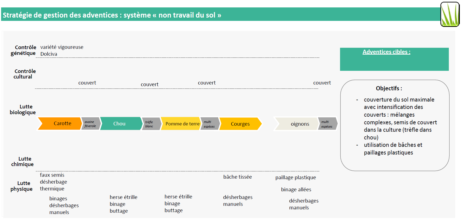The width and height of the screenshot is (462, 219).
Task: Select the orange Carotte arrow block
Action: pos(60,123)
